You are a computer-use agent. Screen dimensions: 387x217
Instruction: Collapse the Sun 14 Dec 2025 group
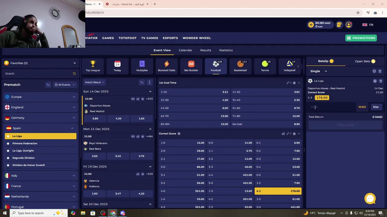(150, 91)
